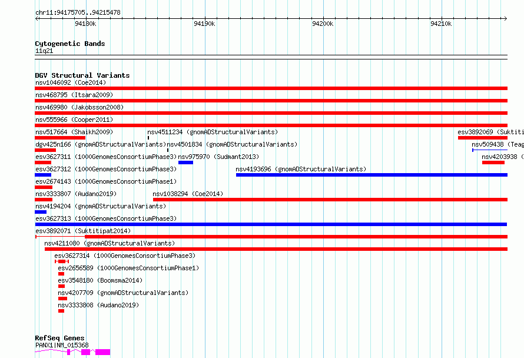
Task: Click the nsv1046092 (Coe2014) variant label
Action: [71, 82]
